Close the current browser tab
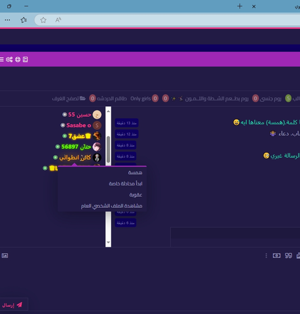The width and height of the screenshot is (300, 314). point(253,6)
